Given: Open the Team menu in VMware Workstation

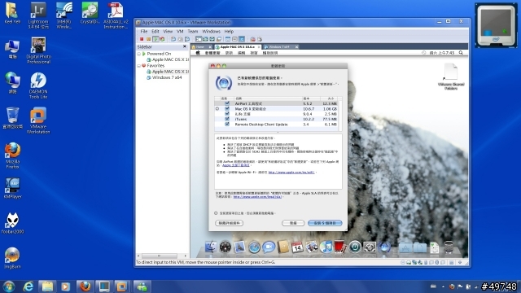Looking at the screenshot, I should 193,31.
